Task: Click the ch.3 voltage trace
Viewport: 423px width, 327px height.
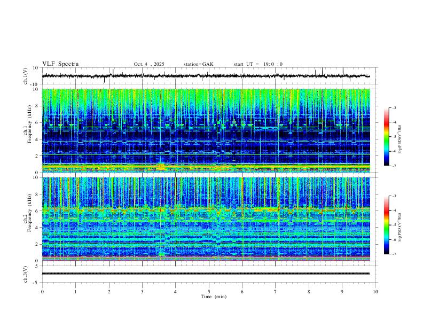Action: coord(206,274)
